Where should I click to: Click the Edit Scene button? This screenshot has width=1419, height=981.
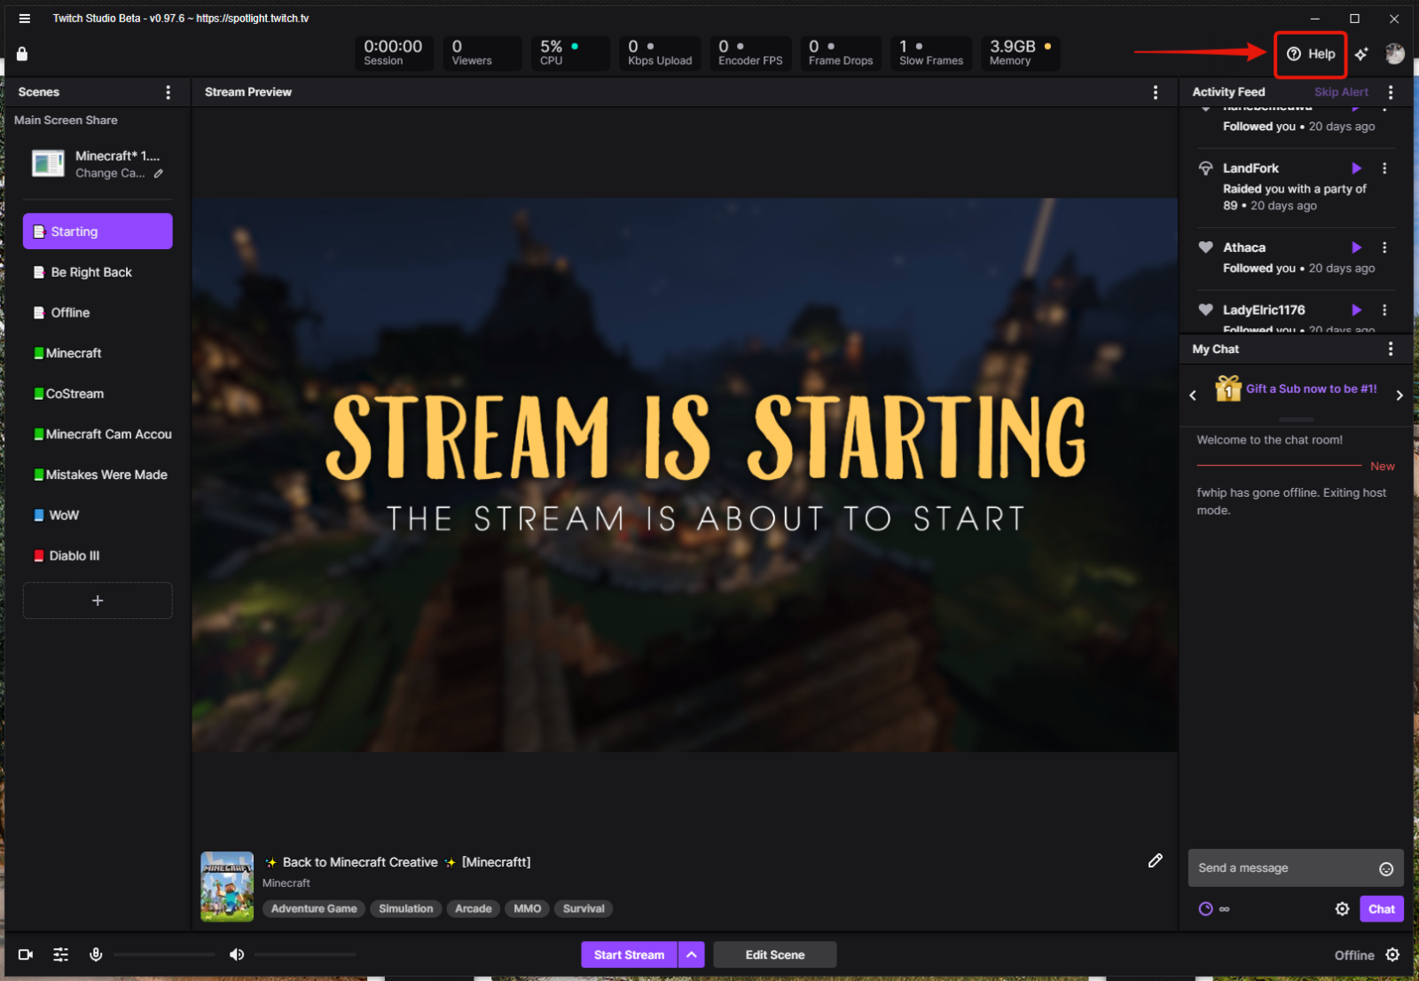tap(775, 955)
